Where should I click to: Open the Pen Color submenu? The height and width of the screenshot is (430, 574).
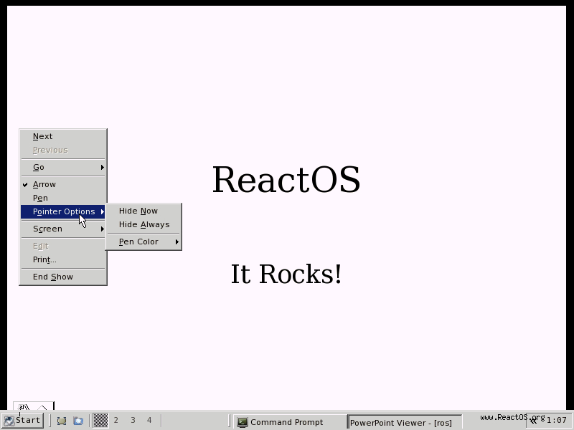click(x=143, y=242)
